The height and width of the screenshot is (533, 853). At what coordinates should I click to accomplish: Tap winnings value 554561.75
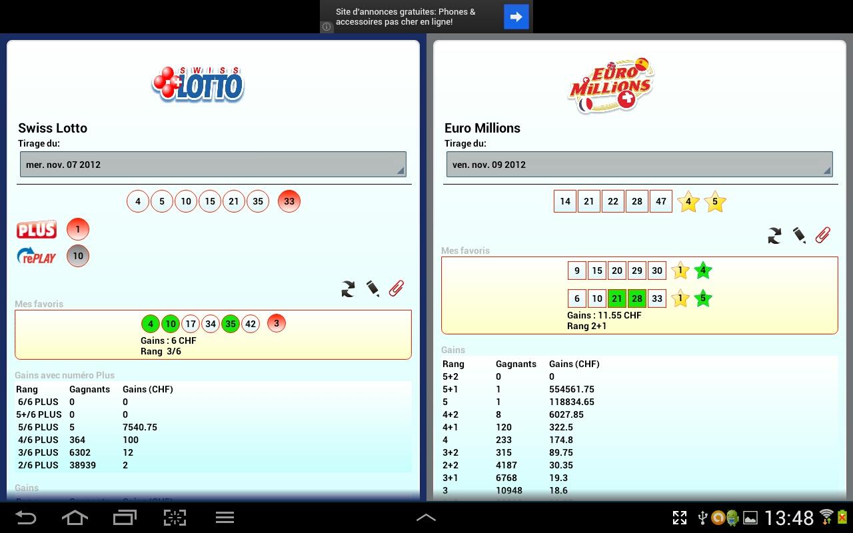pos(572,389)
